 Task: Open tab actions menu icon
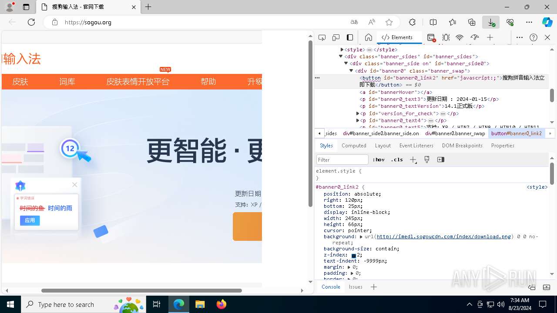click(x=26, y=7)
